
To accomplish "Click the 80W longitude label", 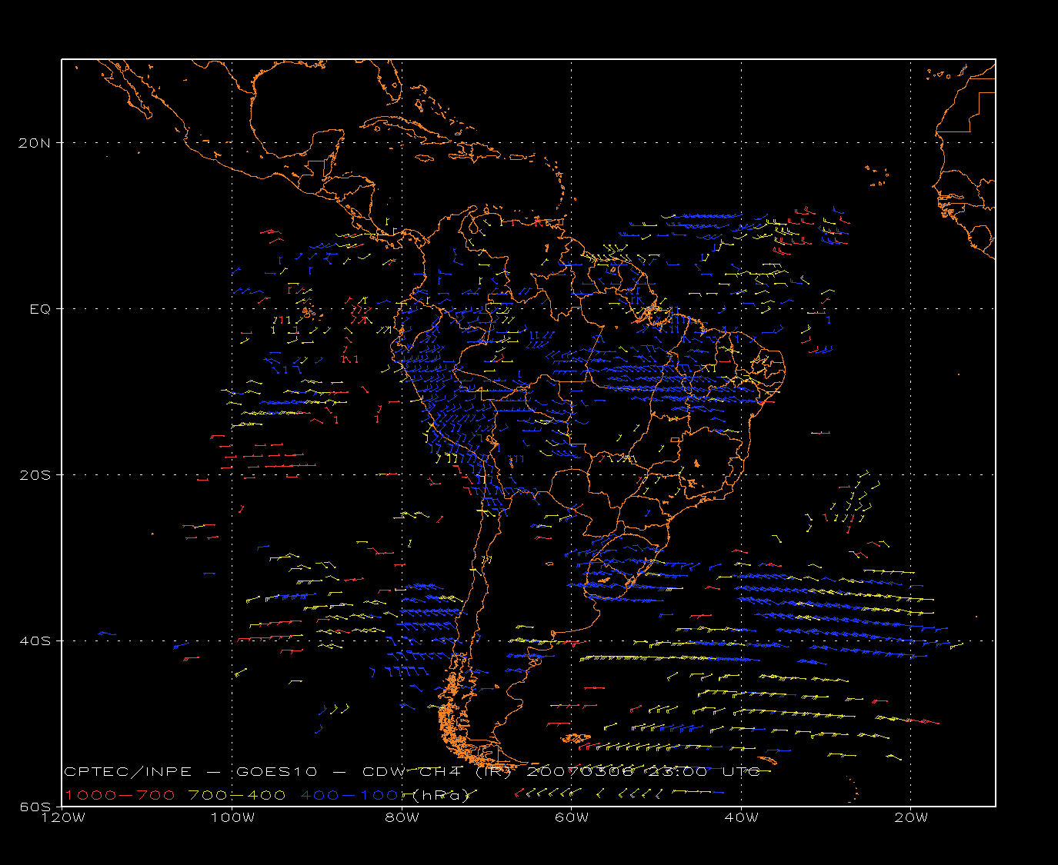I will [x=402, y=817].
